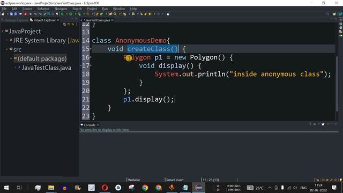Screen dimensions: 343x193
Task: Open the Edit menu
Action: 14,9
